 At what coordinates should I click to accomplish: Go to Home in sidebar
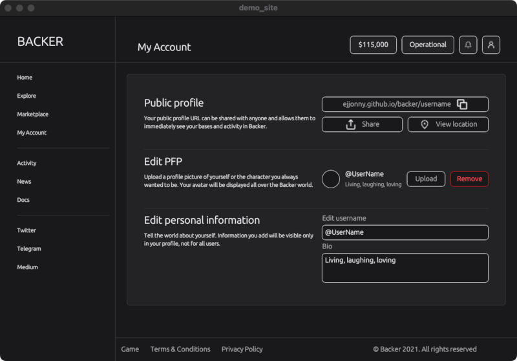click(25, 78)
